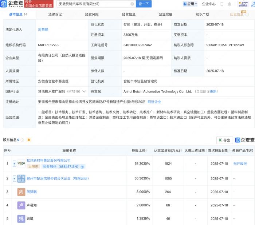The width and height of the screenshot is (255, 225).
Task: Switch to 法律诉讼 tab
Action: [55, 14]
